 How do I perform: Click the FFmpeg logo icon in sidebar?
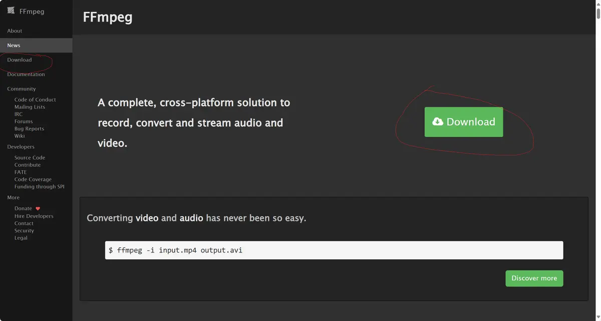click(11, 11)
